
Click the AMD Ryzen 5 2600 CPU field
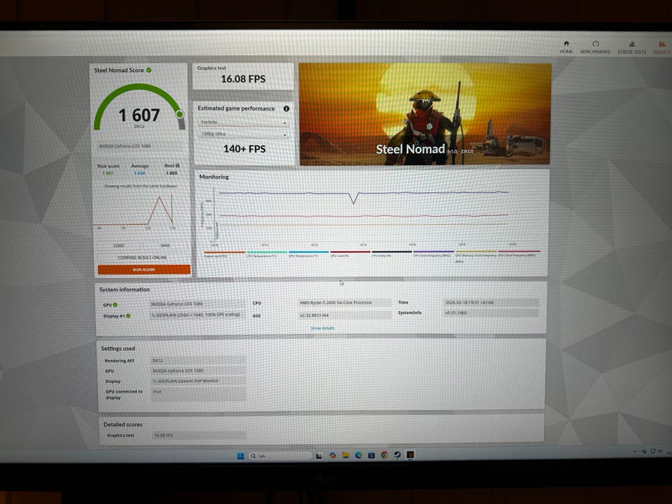tap(345, 302)
